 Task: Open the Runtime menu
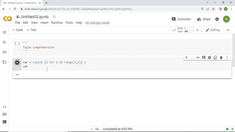(x=57, y=23)
